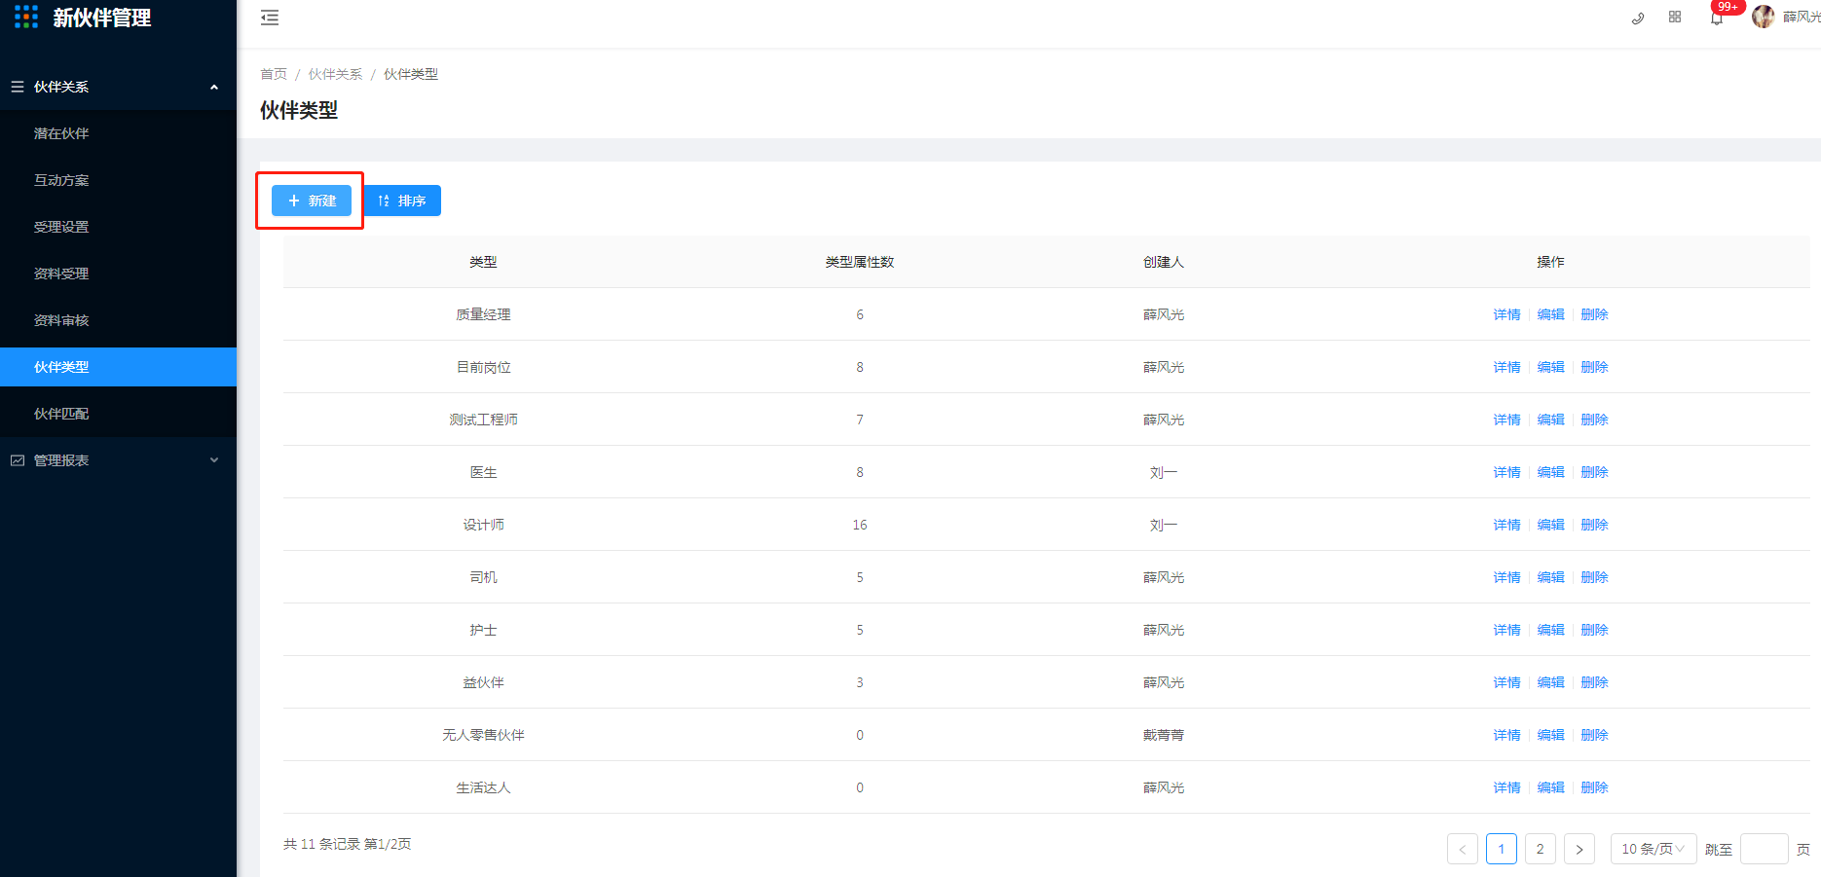Delete the 设计师 row
The image size is (1821, 877).
click(x=1594, y=525)
